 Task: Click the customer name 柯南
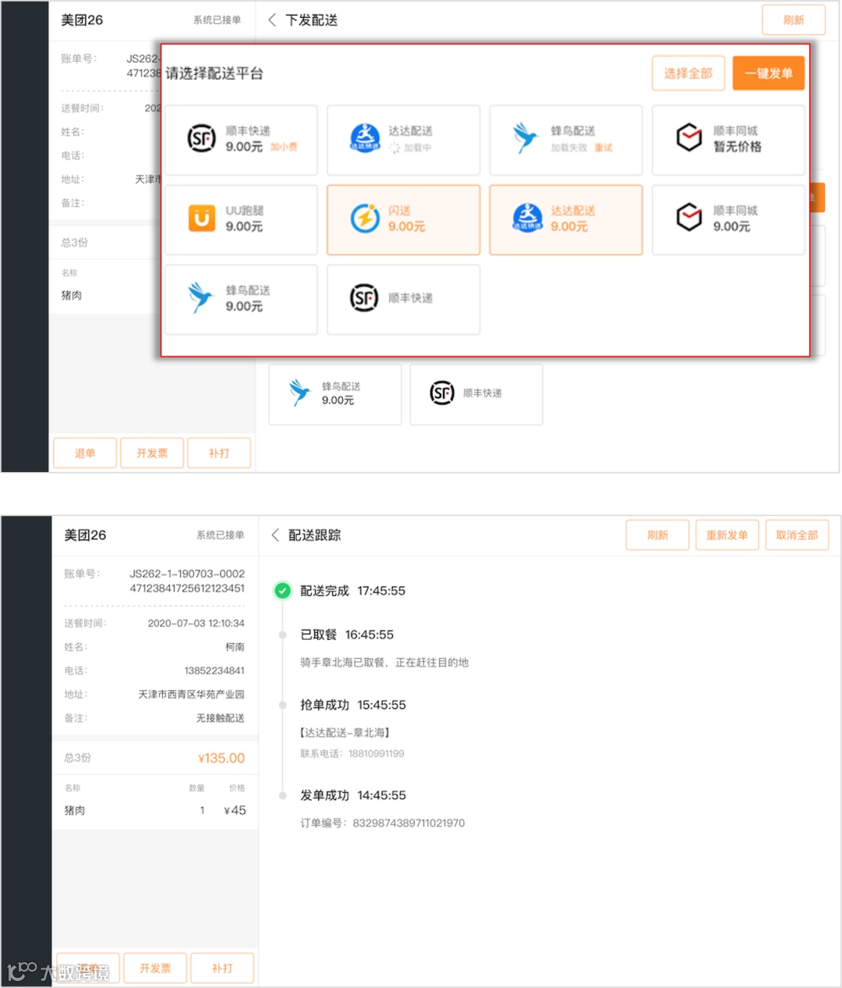pos(235,647)
